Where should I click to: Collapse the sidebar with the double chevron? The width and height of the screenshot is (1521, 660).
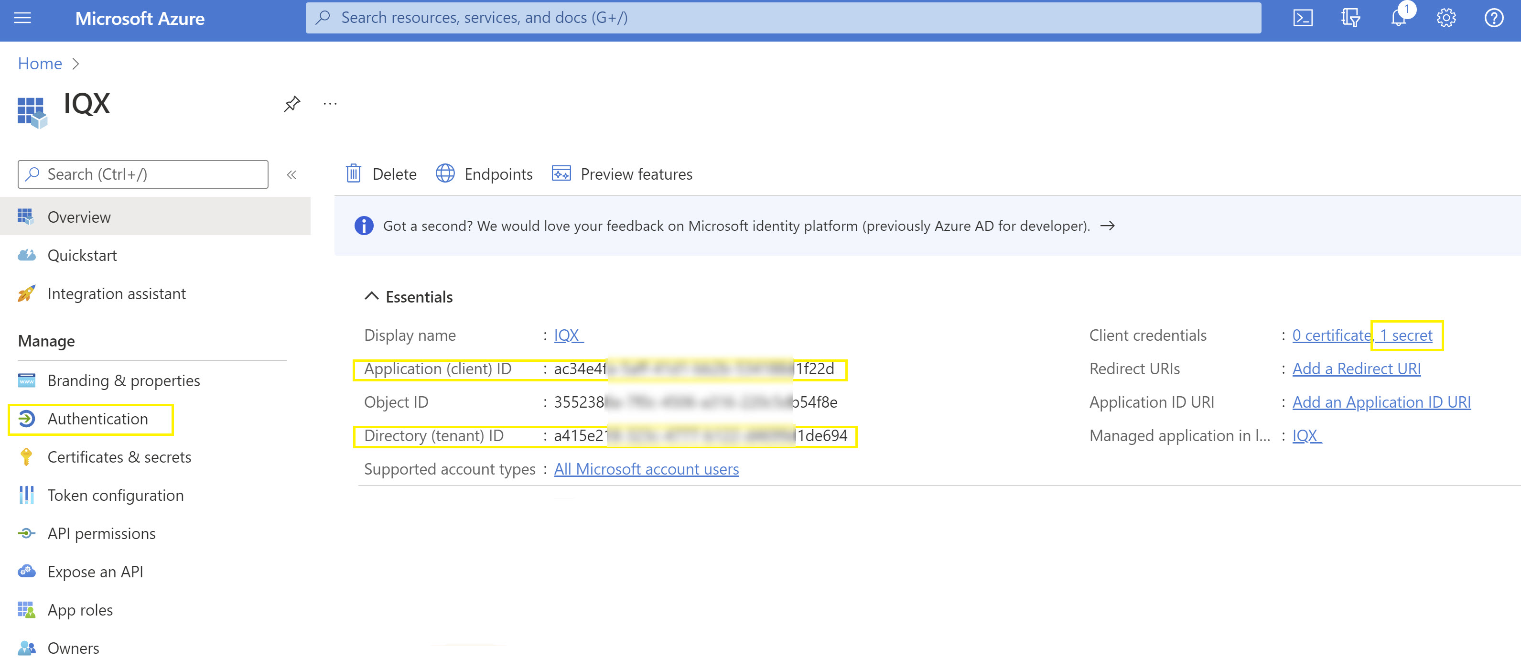click(x=291, y=175)
